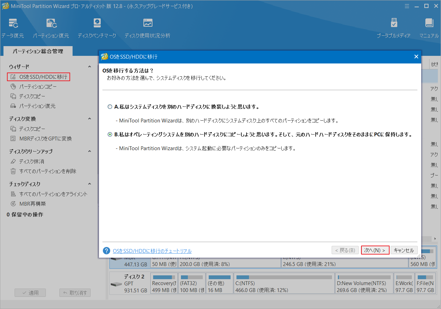This screenshot has width=441, height=309.
Task: Open the hamburger menu in title bar
Action: coord(407,6)
